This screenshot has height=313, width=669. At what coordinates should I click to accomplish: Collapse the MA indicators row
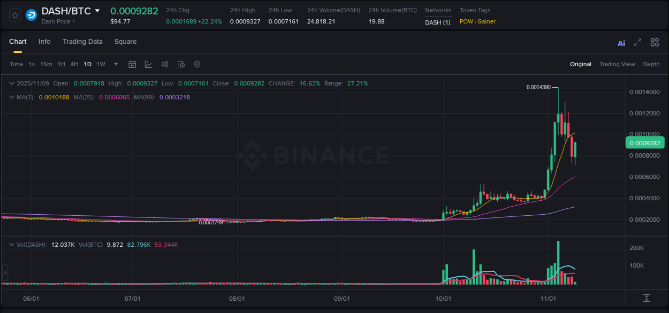[11, 97]
